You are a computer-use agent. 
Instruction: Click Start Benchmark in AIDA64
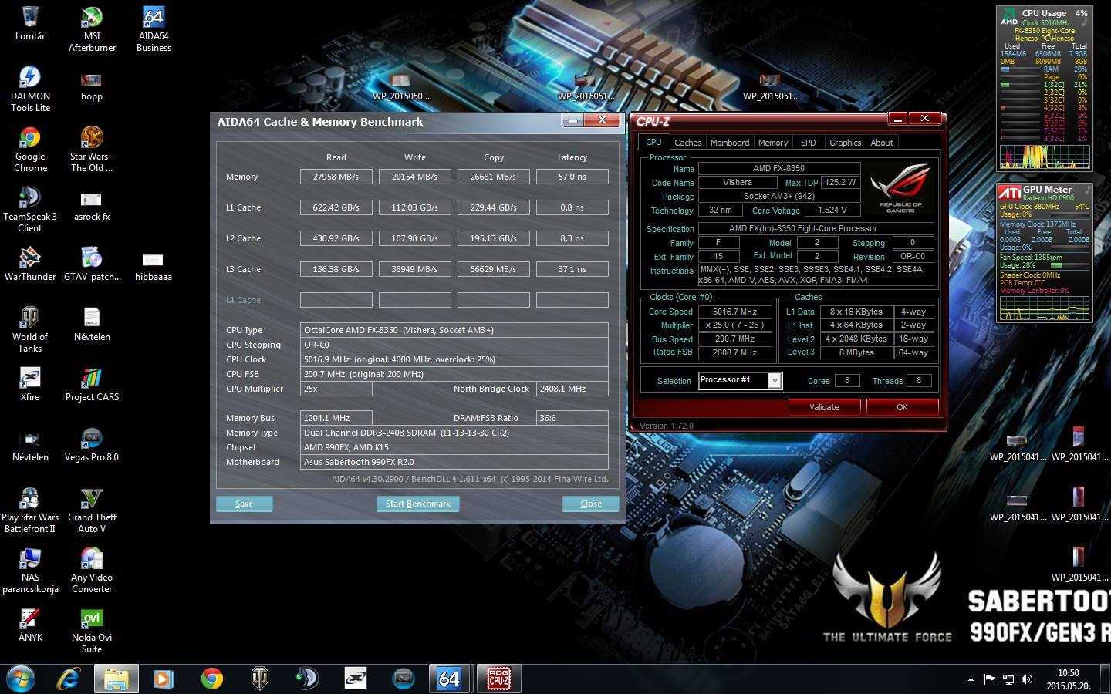pyautogui.click(x=418, y=504)
